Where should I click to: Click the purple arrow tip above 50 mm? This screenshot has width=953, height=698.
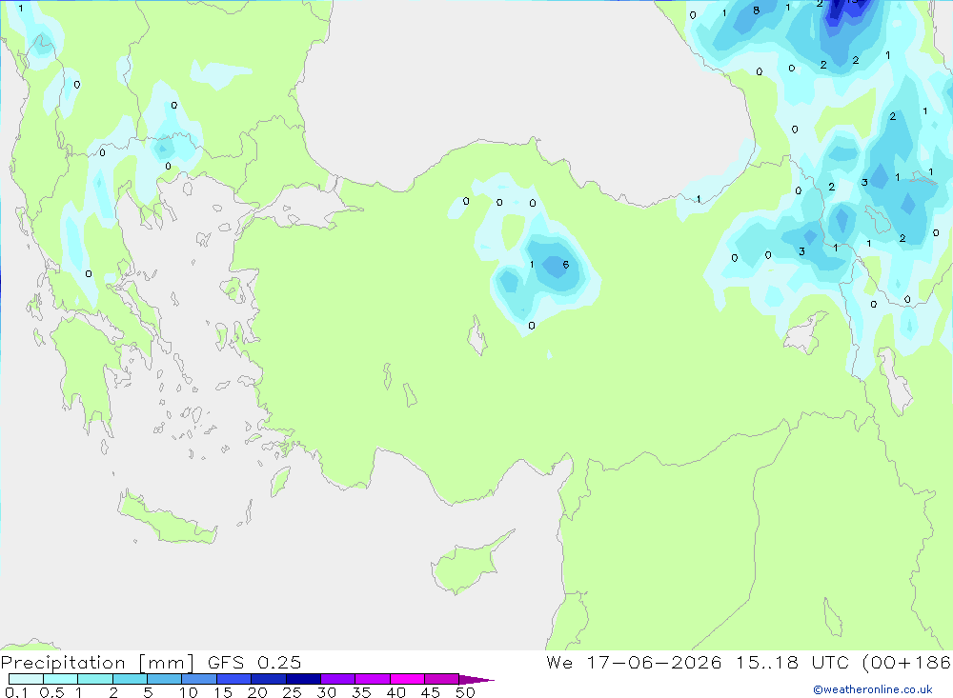[476, 680]
